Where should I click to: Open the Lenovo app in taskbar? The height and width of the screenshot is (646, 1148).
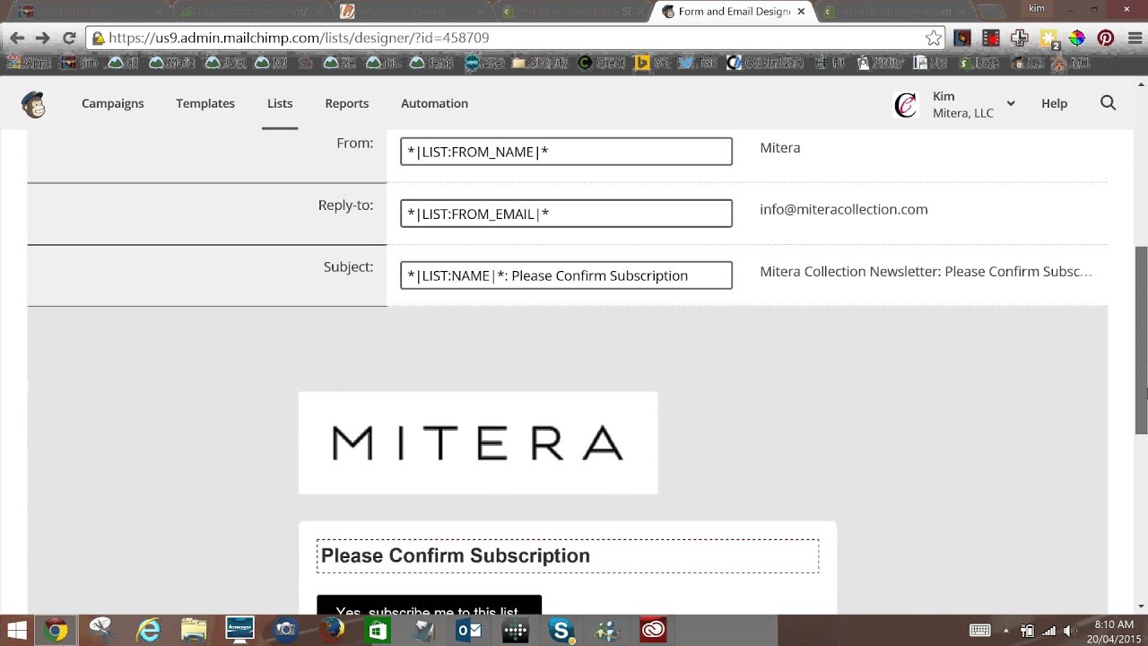239,630
